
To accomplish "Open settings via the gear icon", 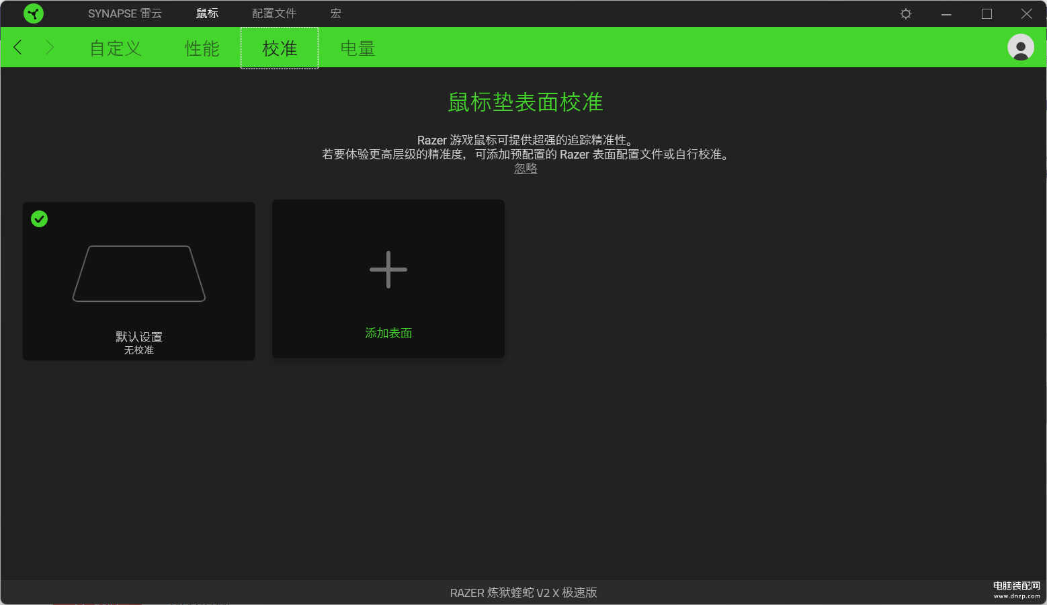I will 905,13.
